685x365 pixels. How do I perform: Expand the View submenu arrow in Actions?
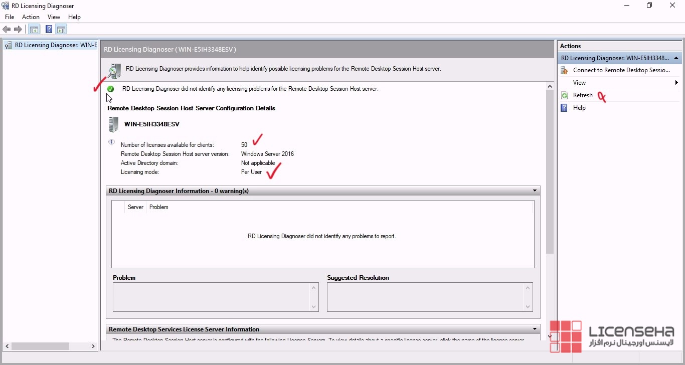pos(676,83)
